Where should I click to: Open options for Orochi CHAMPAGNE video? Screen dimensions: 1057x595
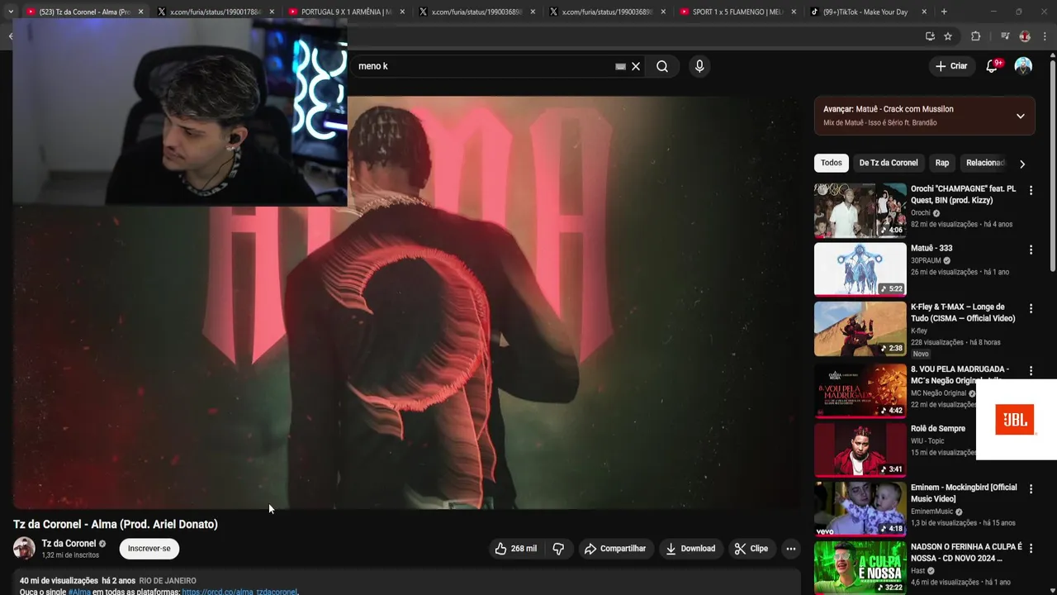tap(1031, 190)
